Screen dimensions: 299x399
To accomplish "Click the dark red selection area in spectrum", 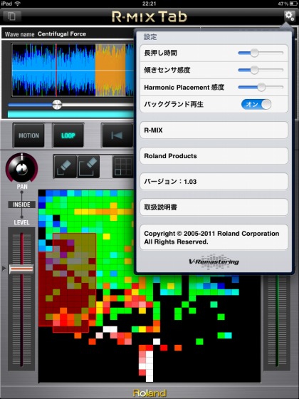I will pos(68,281).
